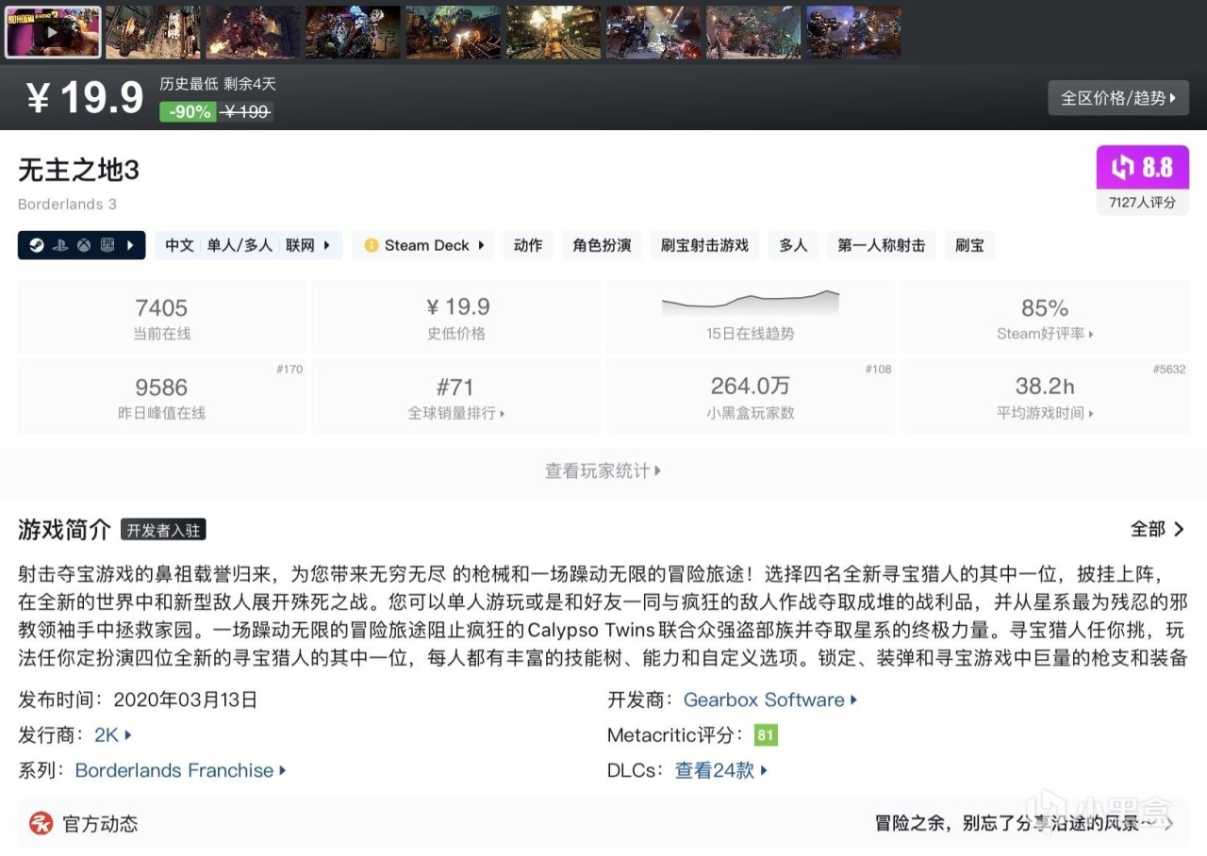Screen dimensions: 1207x856
Task: Open the 9586 昨日峰值在线 card
Action: tap(161, 397)
